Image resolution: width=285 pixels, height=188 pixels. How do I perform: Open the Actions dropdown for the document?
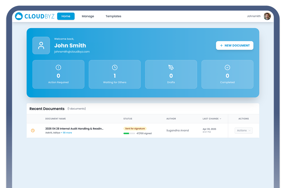point(244,131)
